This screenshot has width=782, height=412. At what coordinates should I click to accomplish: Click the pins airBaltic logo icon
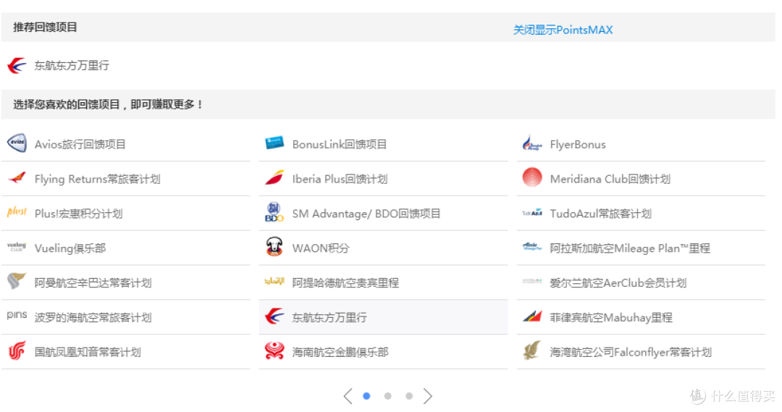(17, 315)
